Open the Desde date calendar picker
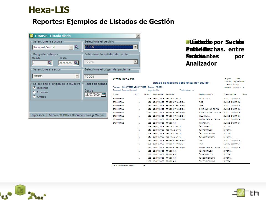Viewport: 266px width, 200px height. (x=104, y=94)
